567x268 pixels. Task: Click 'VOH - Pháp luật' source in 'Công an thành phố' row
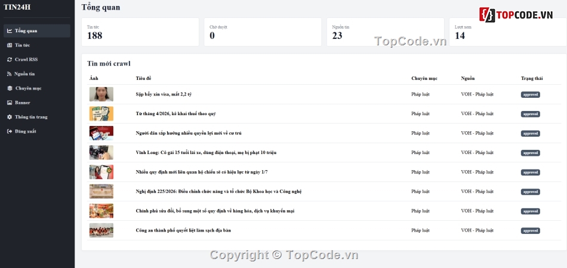click(x=477, y=230)
